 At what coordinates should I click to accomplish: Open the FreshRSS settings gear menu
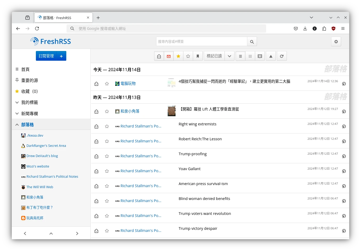(336, 42)
